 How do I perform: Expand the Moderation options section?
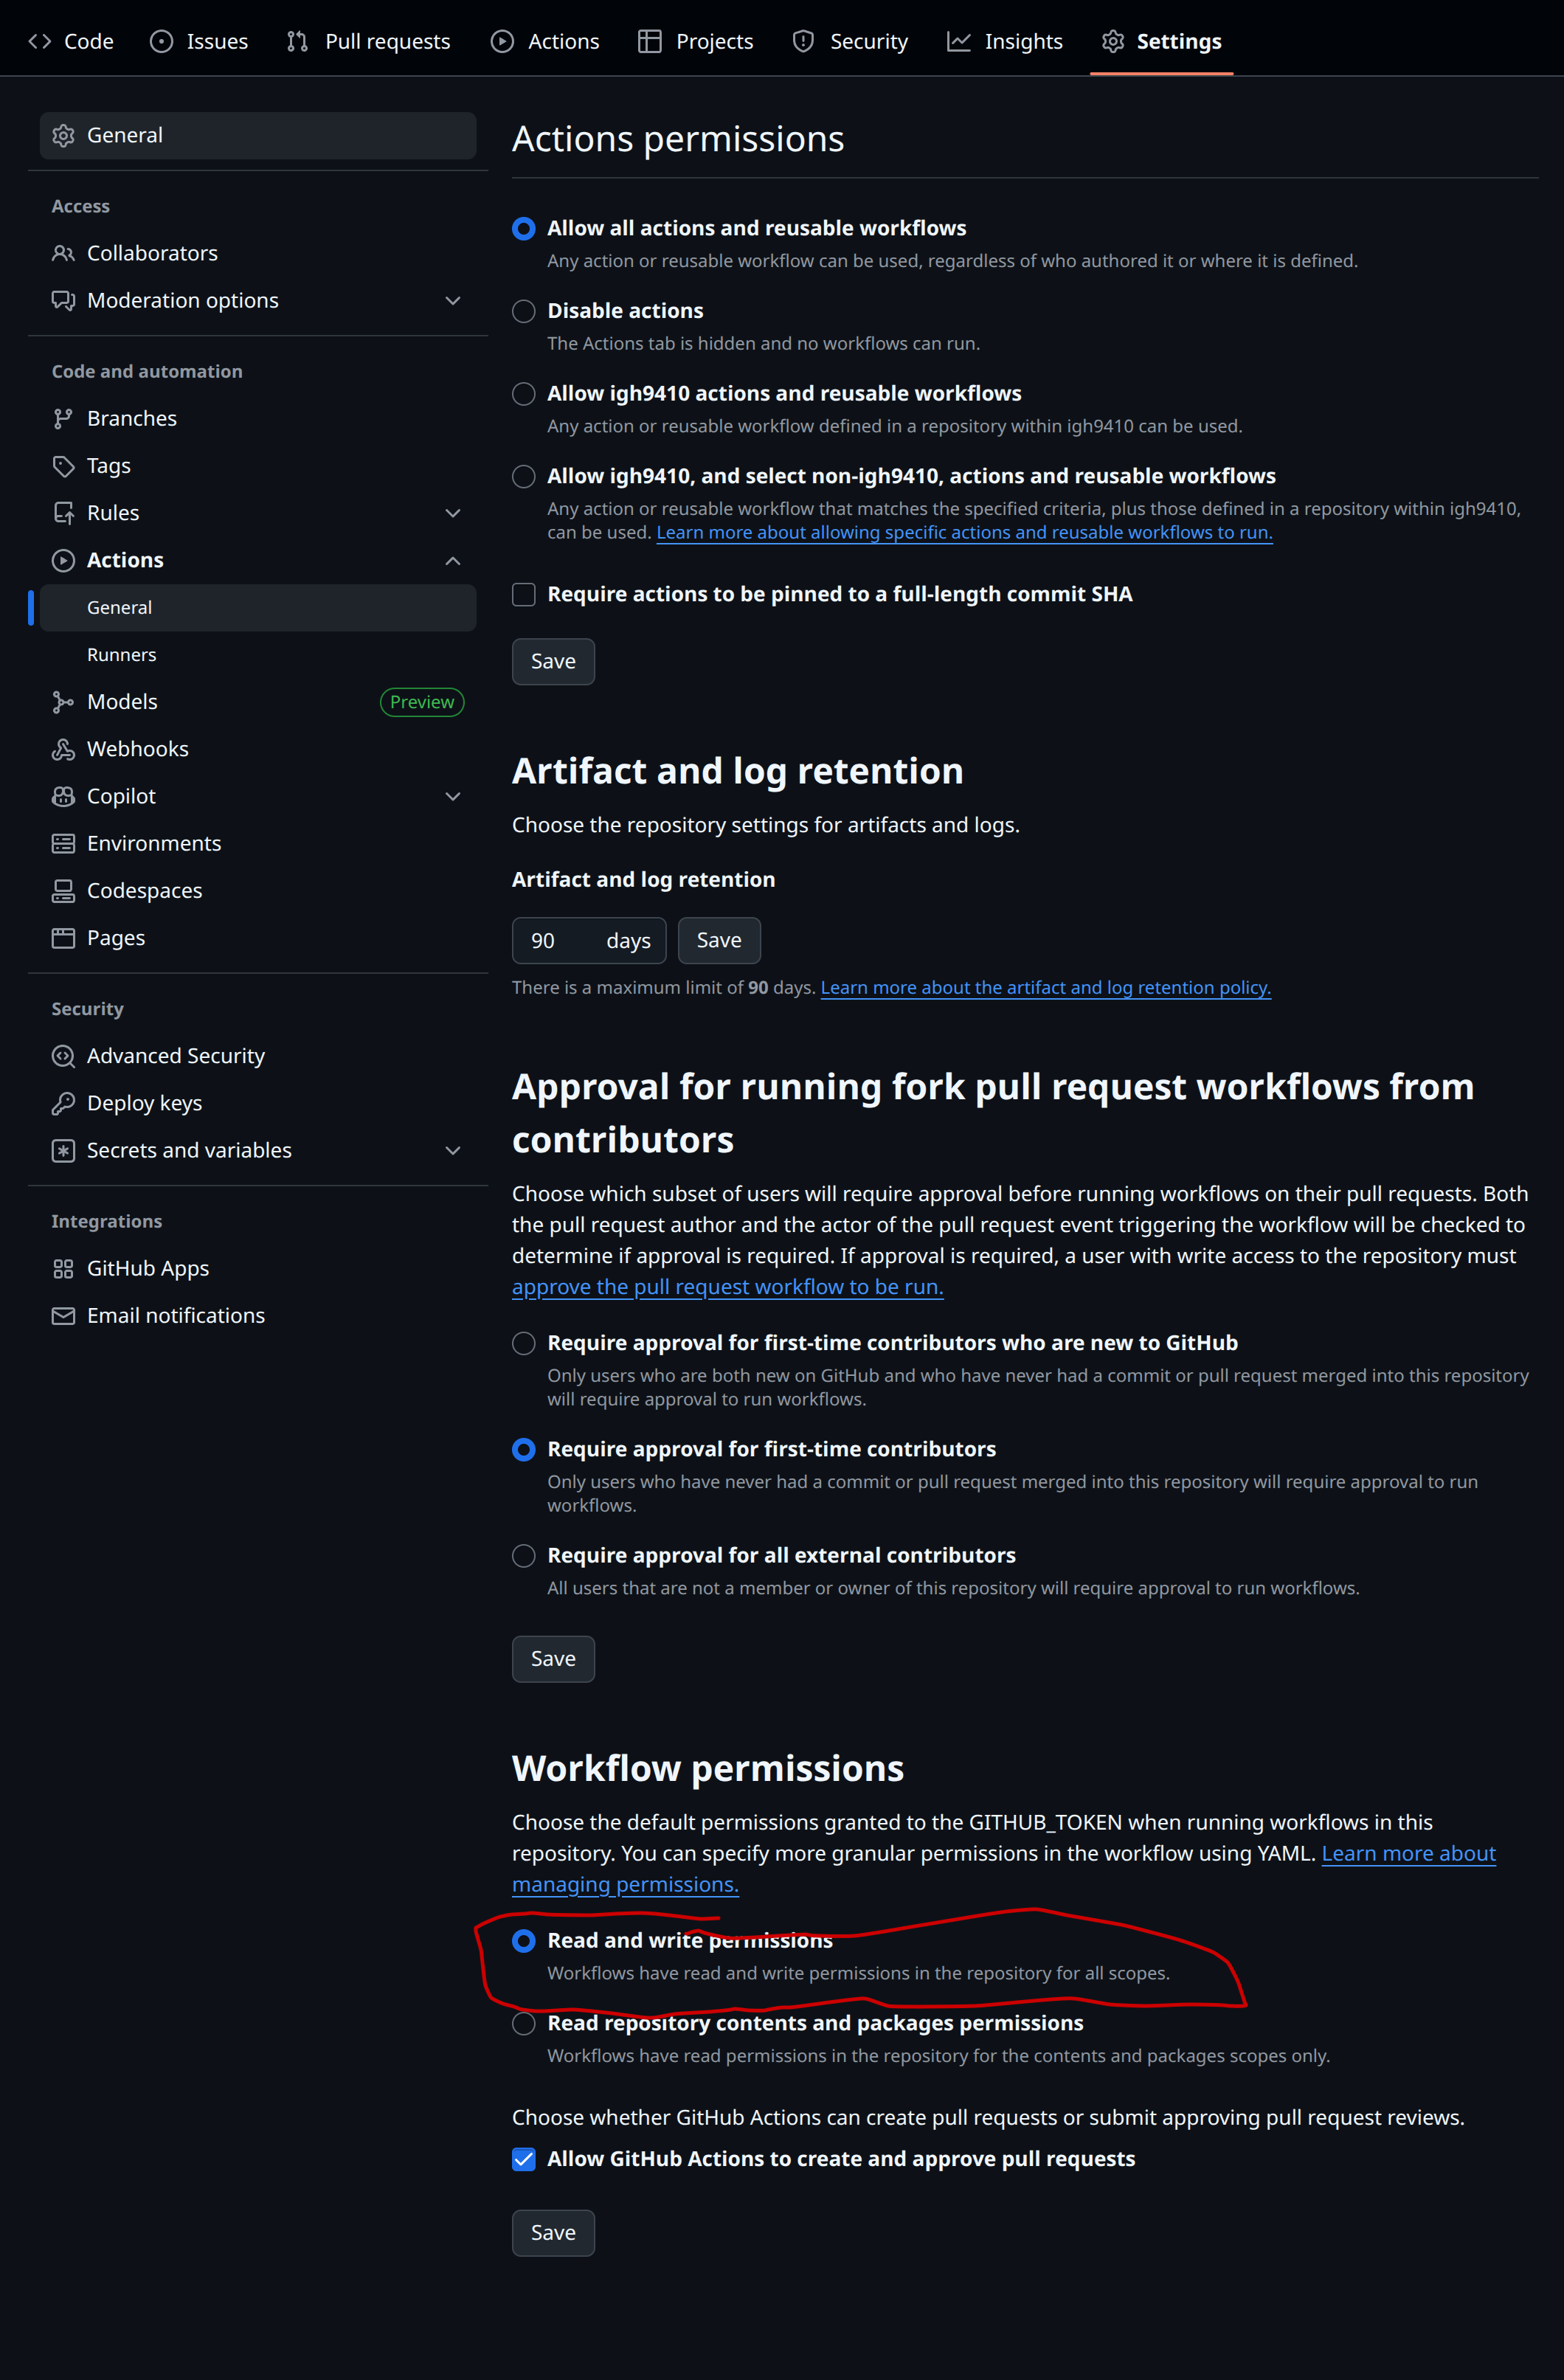[x=453, y=301]
